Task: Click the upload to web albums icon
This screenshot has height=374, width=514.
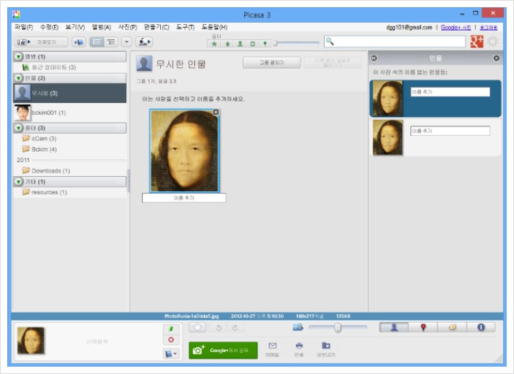Action: point(144,42)
